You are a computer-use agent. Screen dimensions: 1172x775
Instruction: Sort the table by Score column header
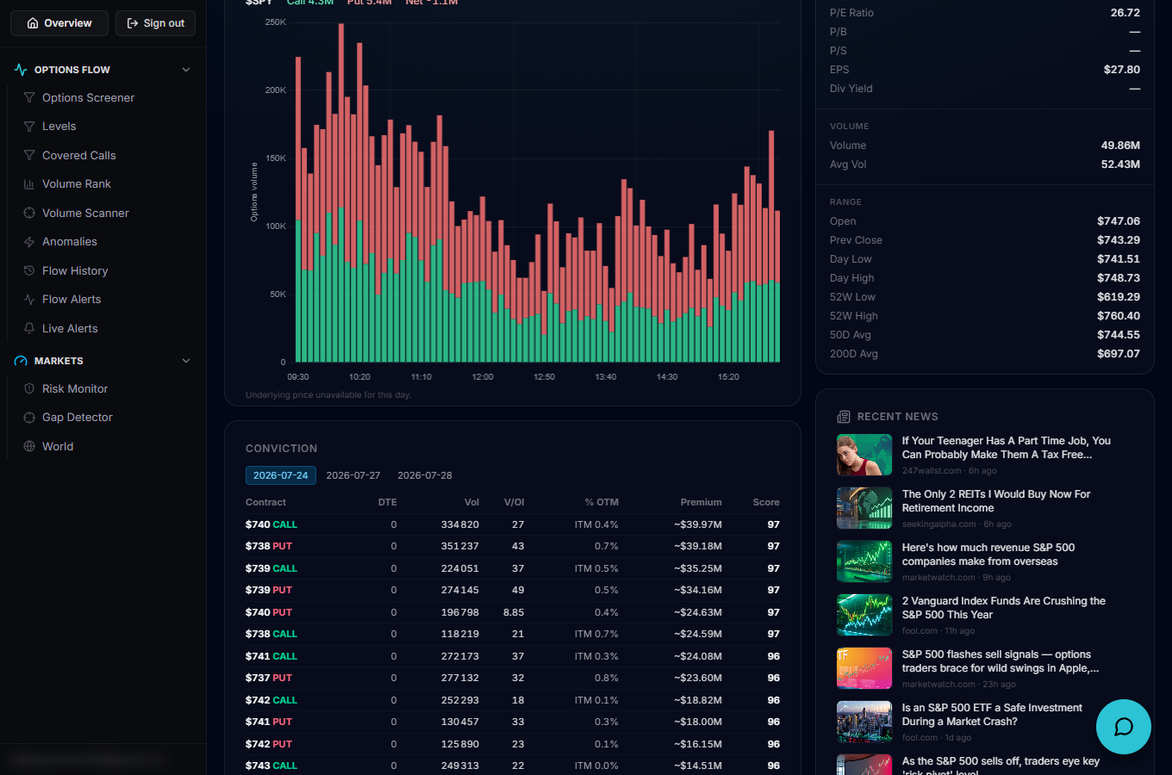point(766,503)
